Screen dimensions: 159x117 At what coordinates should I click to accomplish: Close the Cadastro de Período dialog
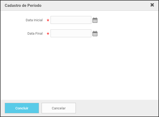(x=152, y=5)
